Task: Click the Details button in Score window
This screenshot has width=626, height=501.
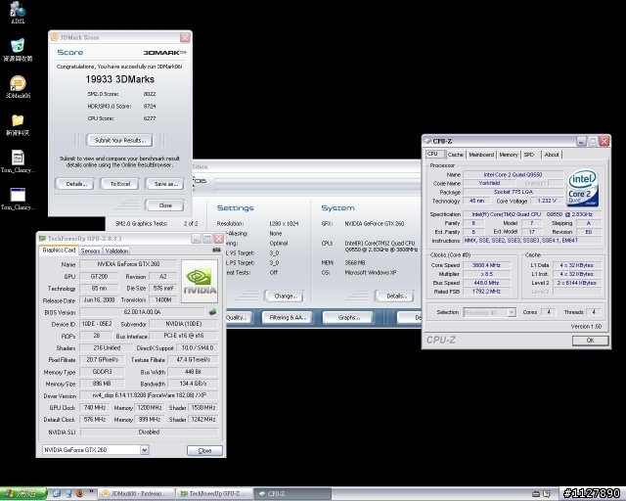Action: [x=74, y=184]
